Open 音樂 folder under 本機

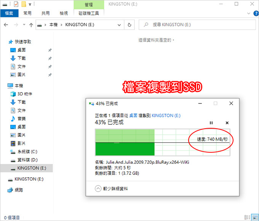(x=21, y=119)
